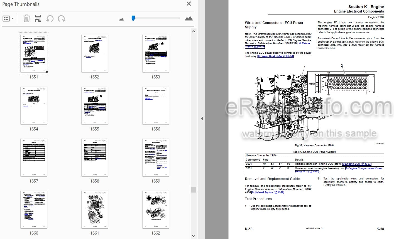Select page thumbnail 1653
This screenshot has height=239, width=394.
[x=156, y=53]
